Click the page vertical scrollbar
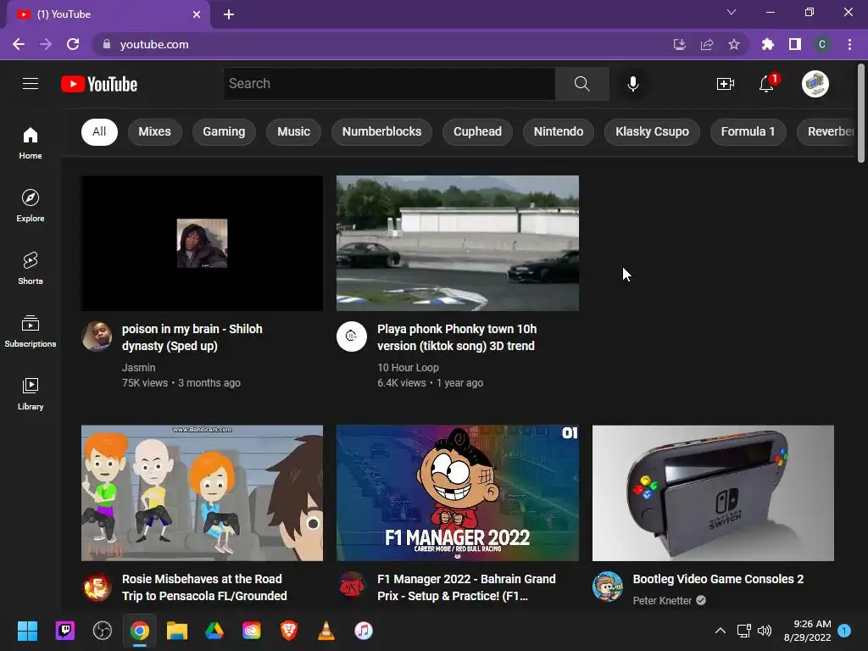 coord(861,113)
